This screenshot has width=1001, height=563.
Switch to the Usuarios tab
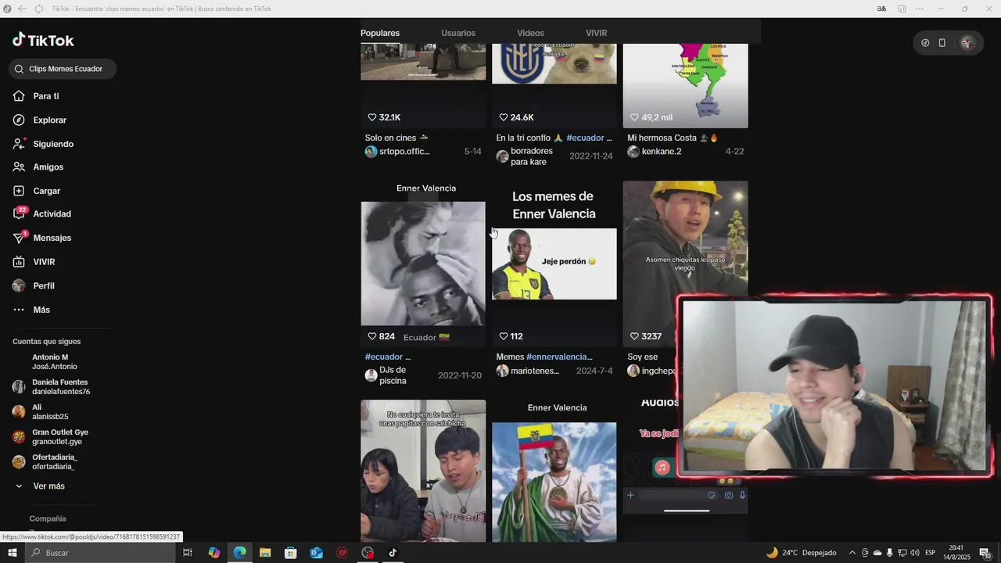[x=458, y=33]
